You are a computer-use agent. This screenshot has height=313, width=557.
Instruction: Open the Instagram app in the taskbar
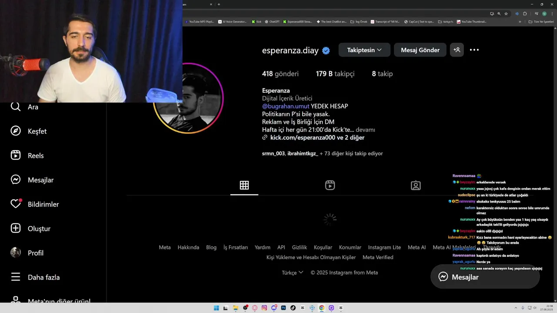(264, 308)
